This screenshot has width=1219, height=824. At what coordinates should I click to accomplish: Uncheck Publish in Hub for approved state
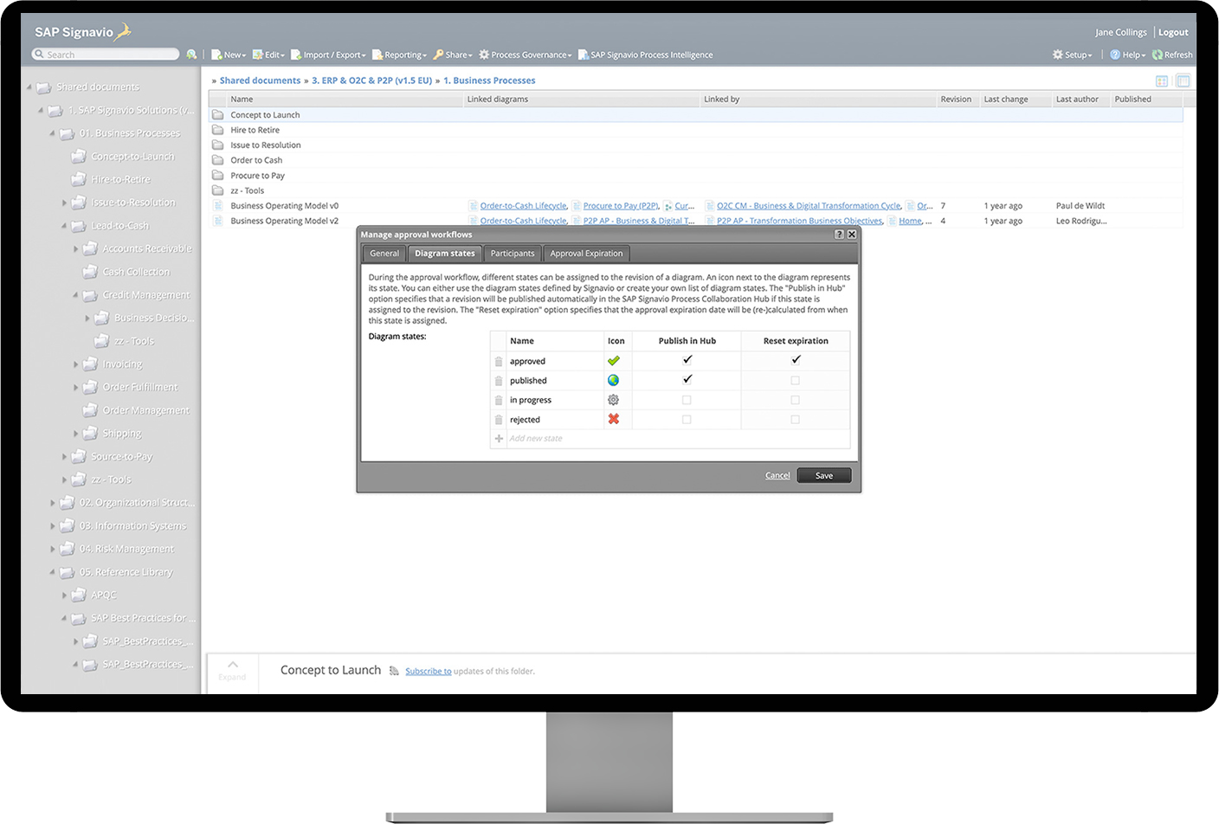click(x=687, y=360)
